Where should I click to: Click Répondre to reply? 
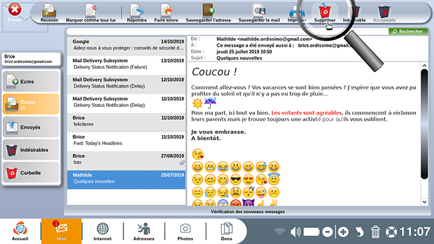tap(137, 13)
